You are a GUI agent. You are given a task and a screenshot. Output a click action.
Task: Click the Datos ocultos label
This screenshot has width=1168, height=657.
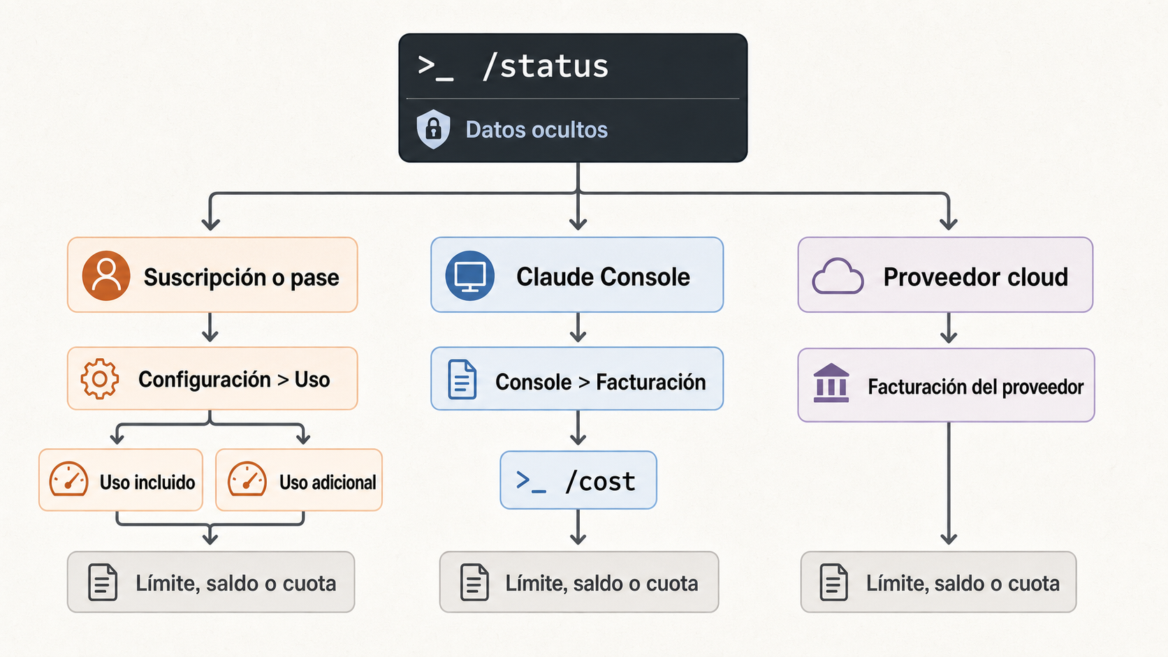tap(536, 130)
